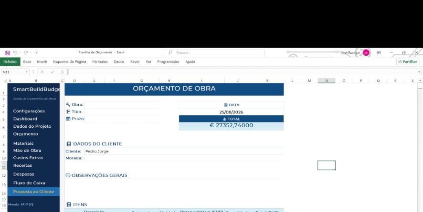Open Receitas sidebar link
423x212 pixels.
coord(22,165)
